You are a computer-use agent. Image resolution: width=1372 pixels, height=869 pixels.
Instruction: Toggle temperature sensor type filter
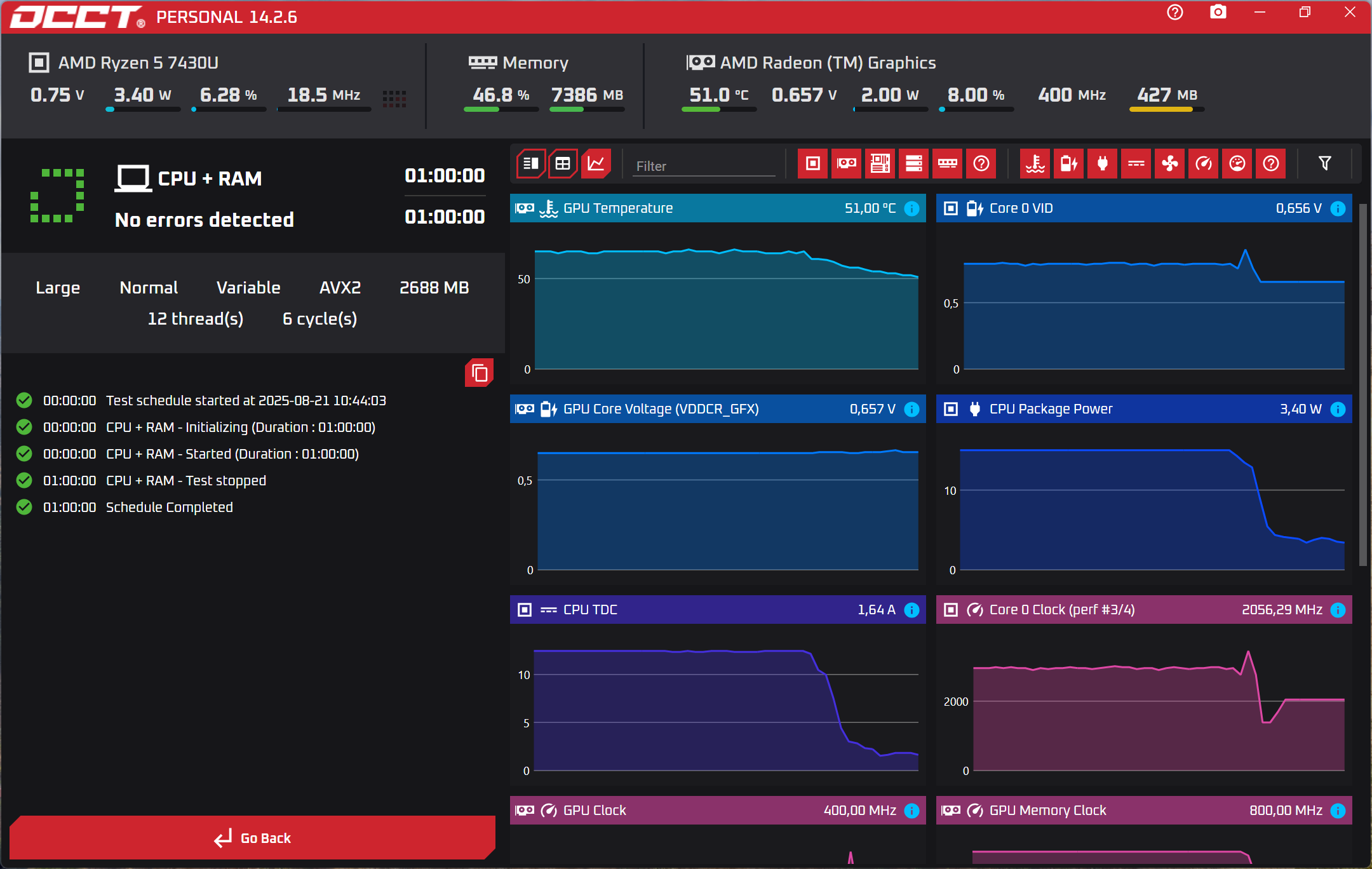click(x=1035, y=164)
